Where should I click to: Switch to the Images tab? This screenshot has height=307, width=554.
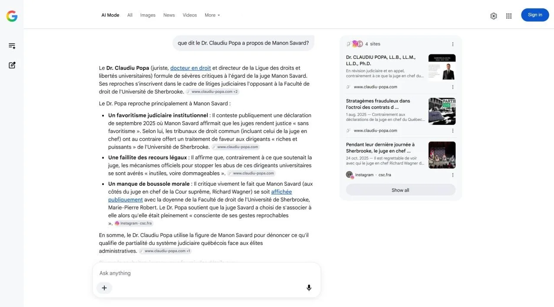pos(148,15)
